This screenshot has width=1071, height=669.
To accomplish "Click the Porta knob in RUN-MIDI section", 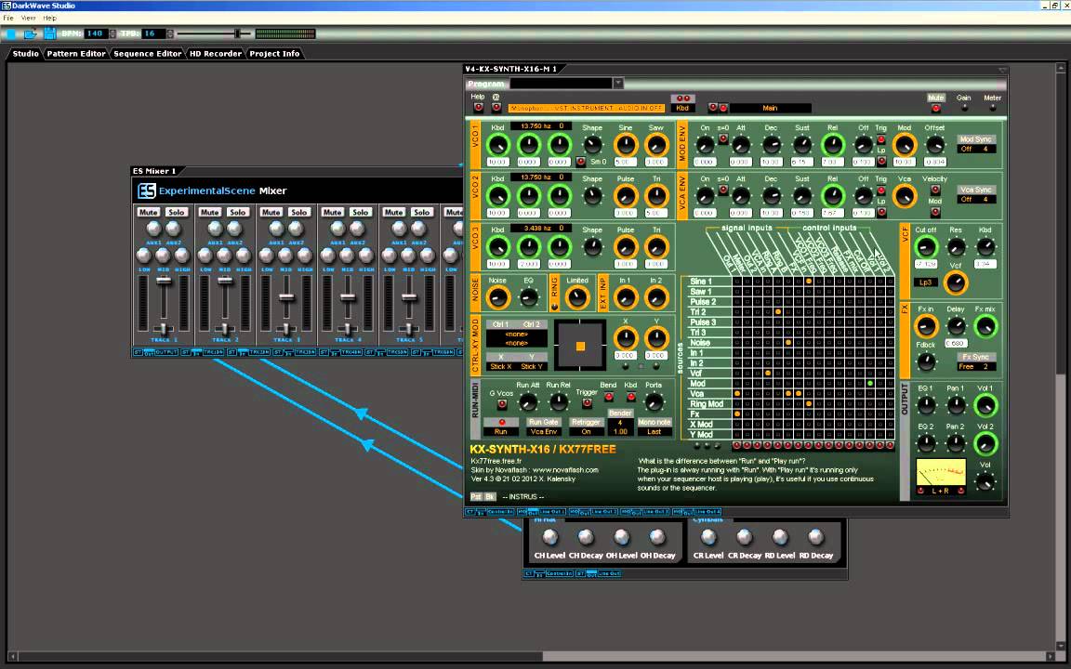I will (654, 402).
